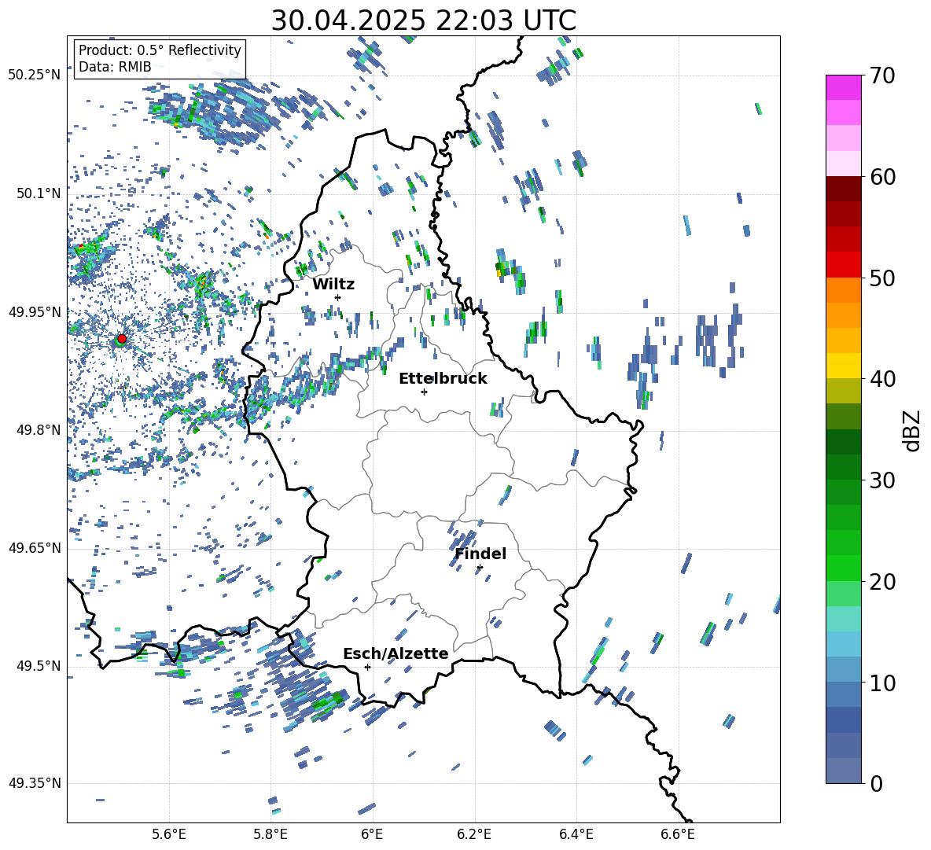931x850 pixels.
Task: Click the colorbar tick label 30
Action: tap(882, 480)
